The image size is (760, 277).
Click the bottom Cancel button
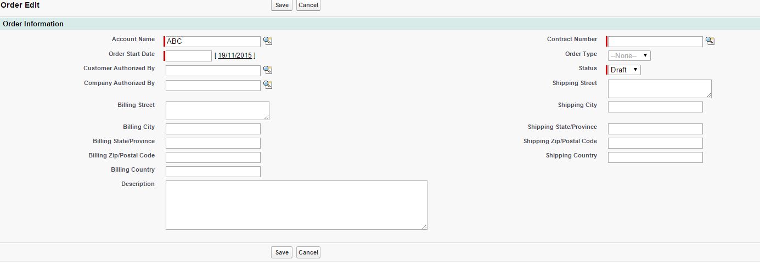(308, 252)
